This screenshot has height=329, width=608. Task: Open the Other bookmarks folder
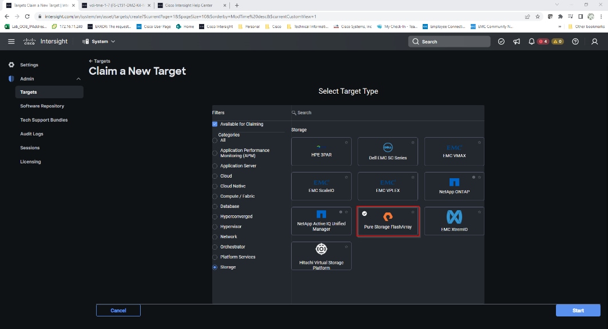point(586,27)
